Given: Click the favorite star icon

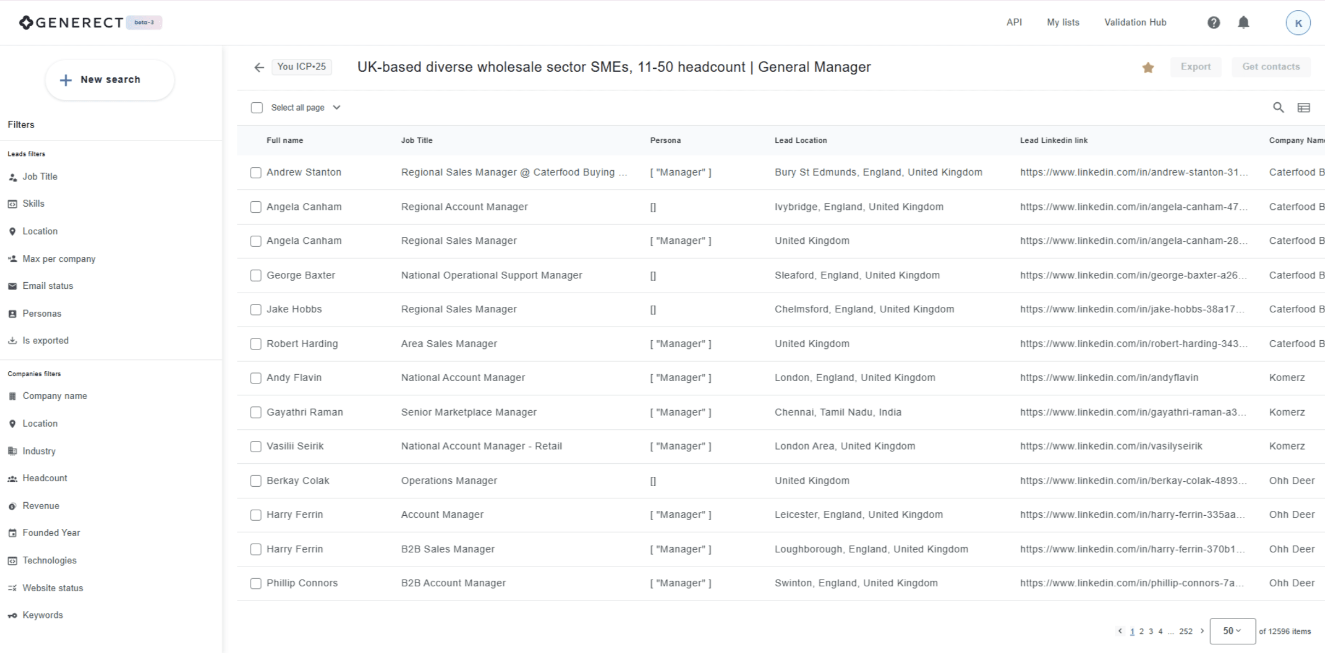Looking at the screenshot, I should 1148,67.
